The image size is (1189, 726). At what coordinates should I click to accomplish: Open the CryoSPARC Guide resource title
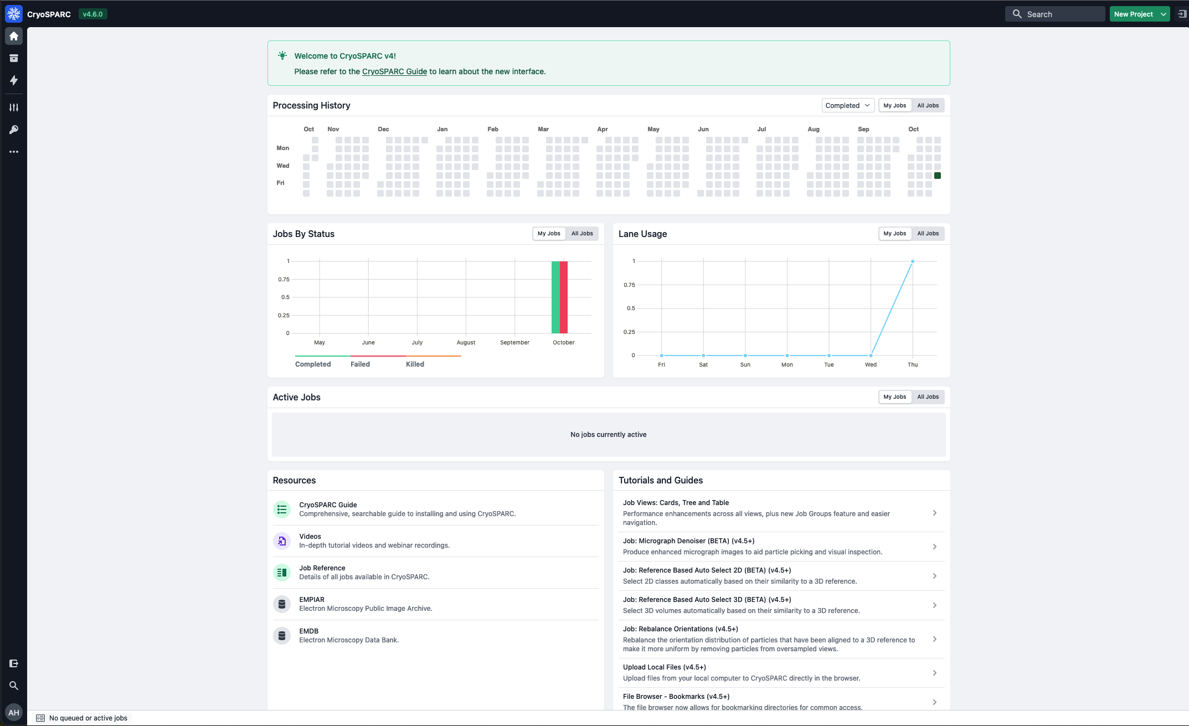tap(328, 504)
